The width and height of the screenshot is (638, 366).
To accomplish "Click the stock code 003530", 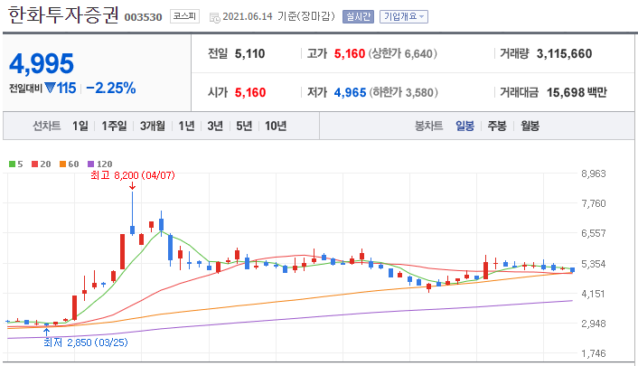I will click(143, 17).
